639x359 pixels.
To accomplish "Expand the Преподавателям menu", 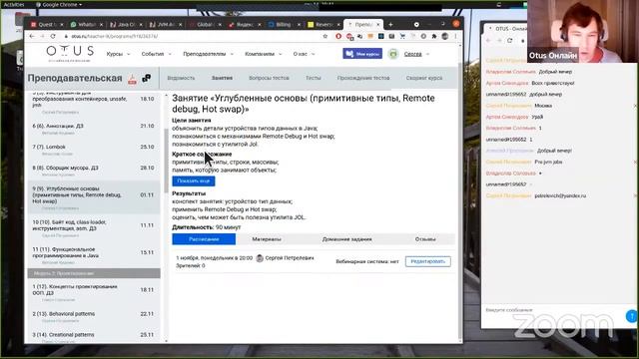I will [209, 54].
